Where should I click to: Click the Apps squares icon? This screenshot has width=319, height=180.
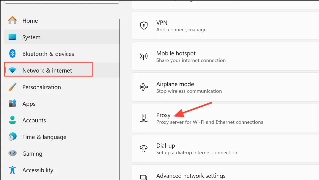[x=12, y=104]
